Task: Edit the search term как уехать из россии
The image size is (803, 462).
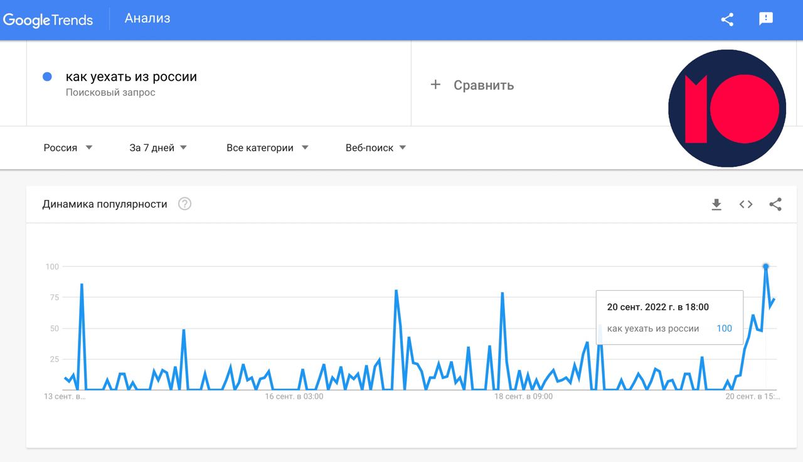Action: click(x=131, y=77)
